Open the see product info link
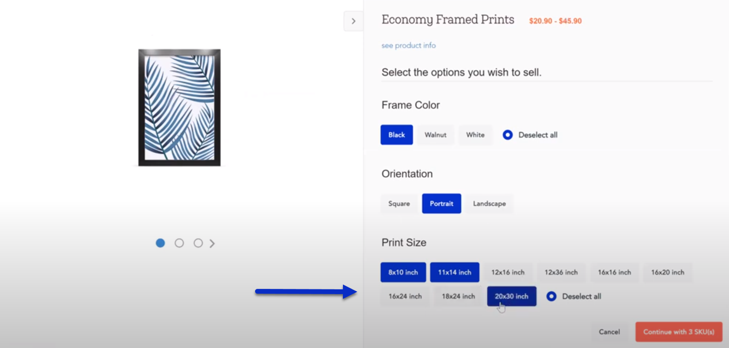 (x=409, y=46)
